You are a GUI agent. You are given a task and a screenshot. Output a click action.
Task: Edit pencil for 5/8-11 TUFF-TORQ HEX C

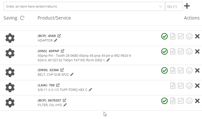coord(91,90)
